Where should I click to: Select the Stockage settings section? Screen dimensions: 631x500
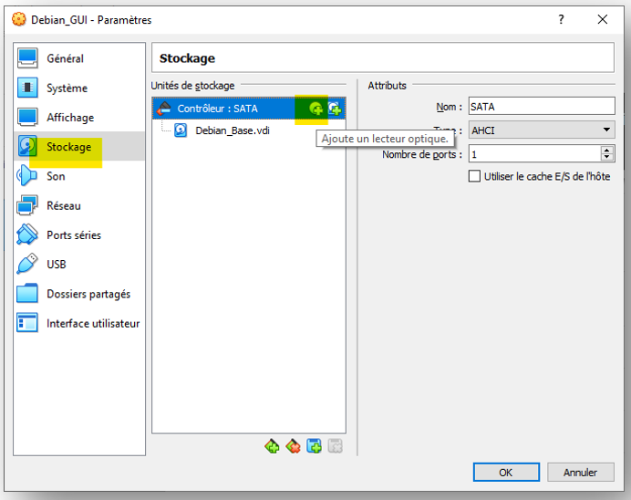[79, 147]
